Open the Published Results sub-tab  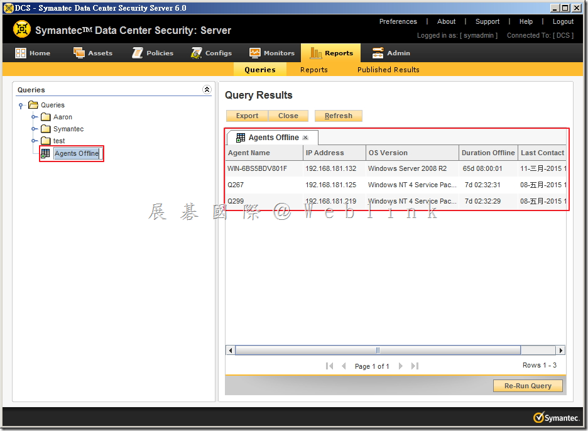click(388, 69)
